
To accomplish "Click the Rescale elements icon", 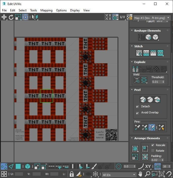I will coord(135,157).
